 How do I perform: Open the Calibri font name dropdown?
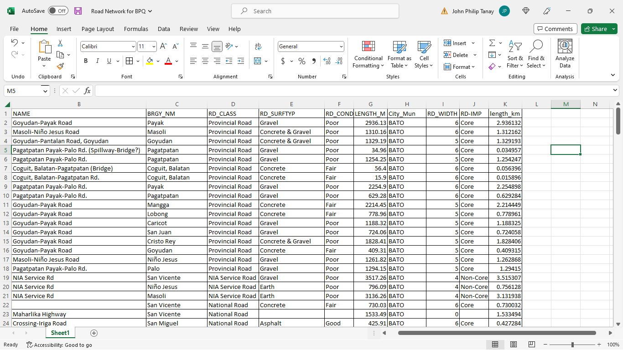pyautogui.click(x=133, y=46)
